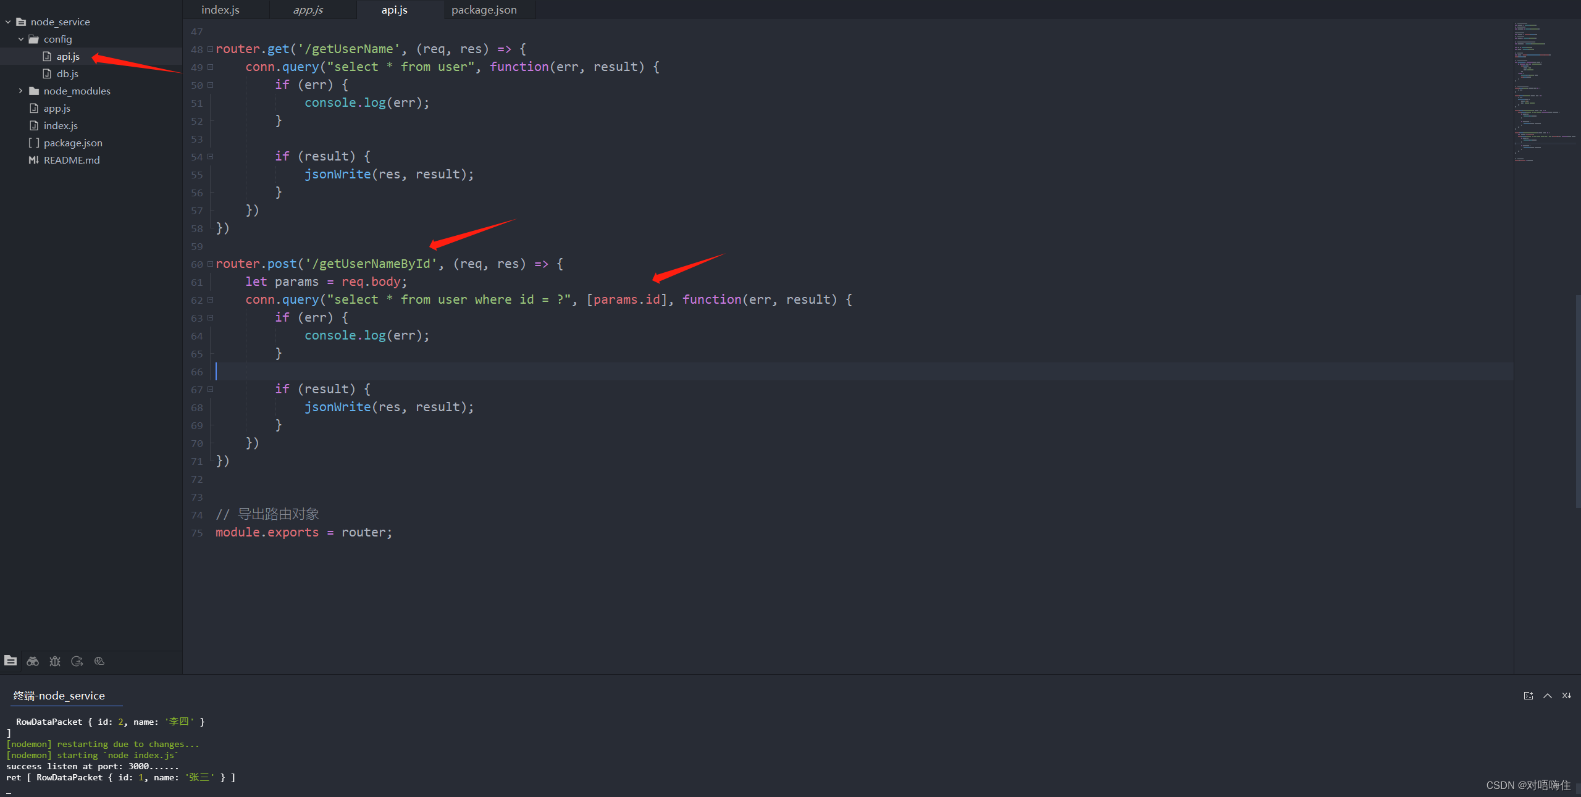
Task: Open db.js in the file tree
Action: click(x=67, y=74)
